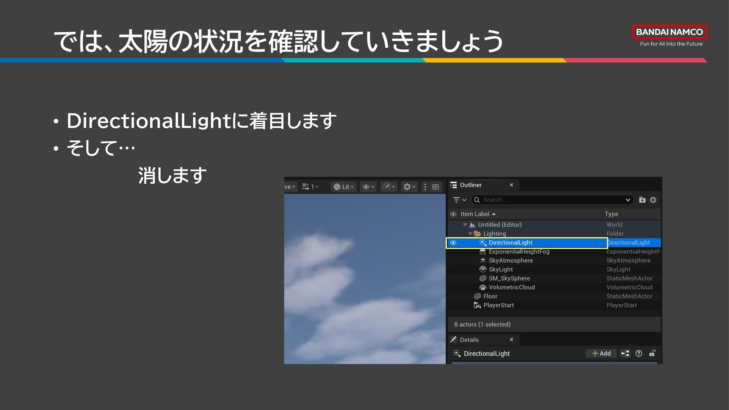Switch to the Outliner tab
This screenshot has width=729, height=410.
coord(470,185)
